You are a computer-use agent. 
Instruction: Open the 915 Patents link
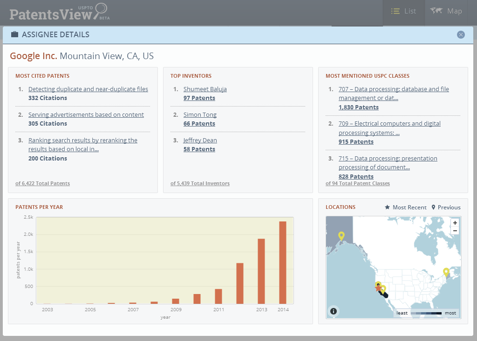coord(356,141)
